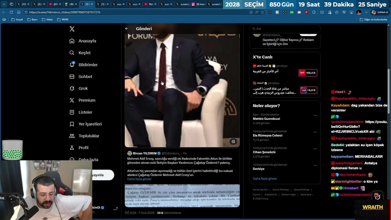
Task: Close the active X (7) tab
Action: (92, 4)
